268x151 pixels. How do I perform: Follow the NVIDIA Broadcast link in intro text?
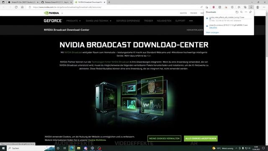click(x=73, y=52)
